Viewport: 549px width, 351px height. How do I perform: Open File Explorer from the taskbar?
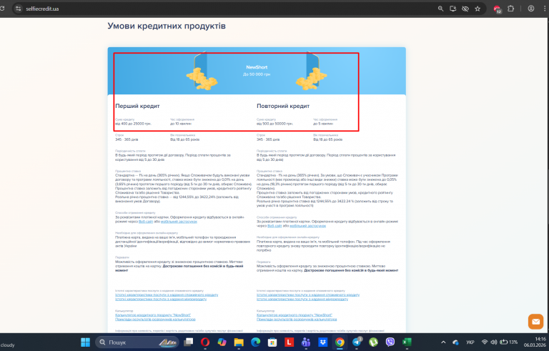[x=239, y=342]
